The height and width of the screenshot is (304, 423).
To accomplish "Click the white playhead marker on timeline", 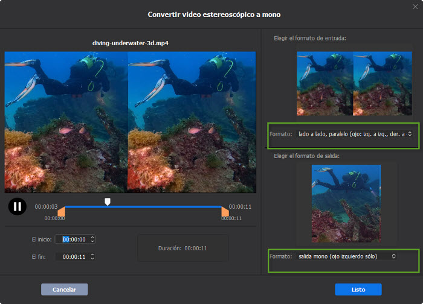I will point(108,201).
